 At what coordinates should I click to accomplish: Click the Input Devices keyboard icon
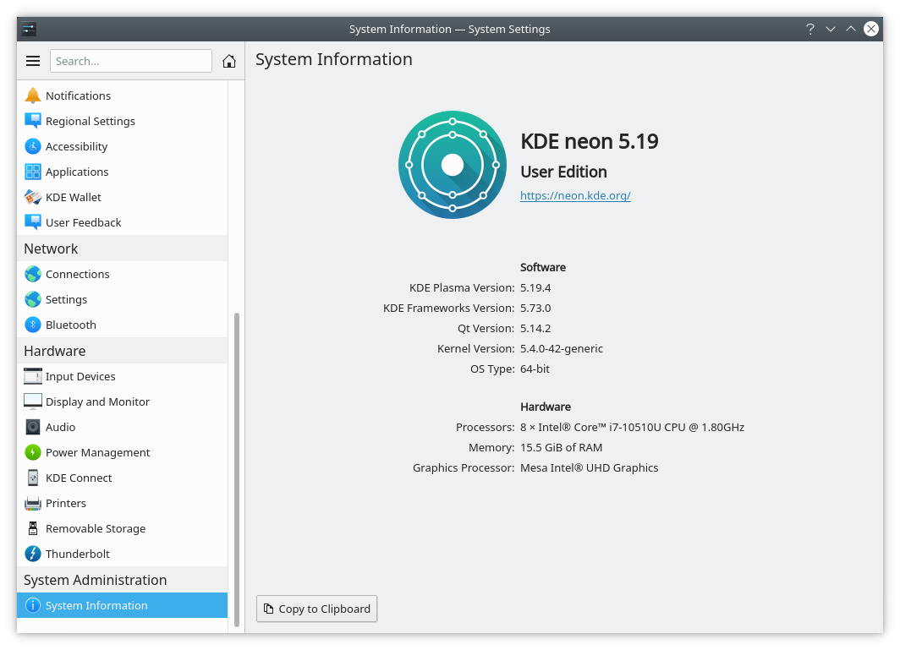tap(33, 376)
